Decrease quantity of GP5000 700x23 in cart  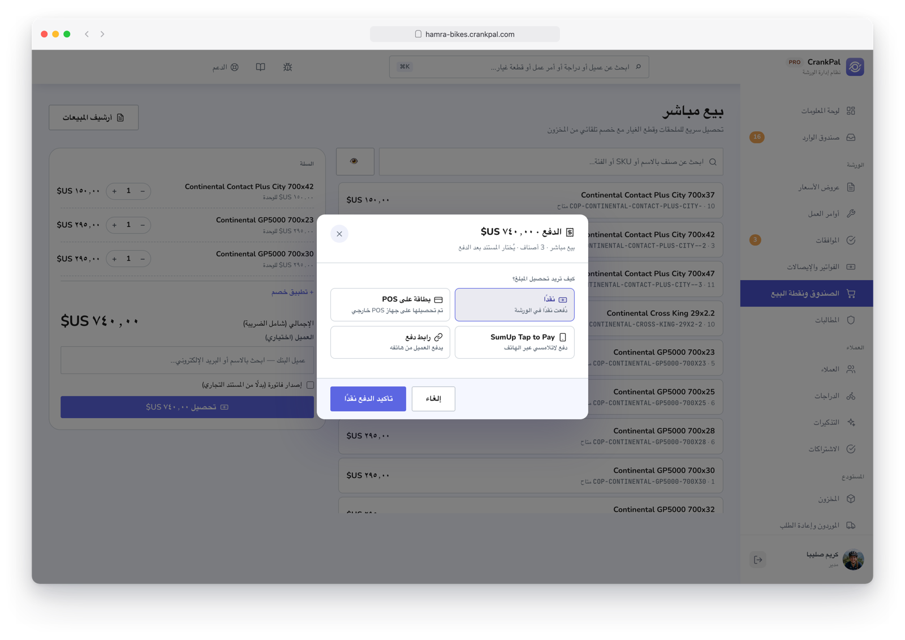pos(143,225)
